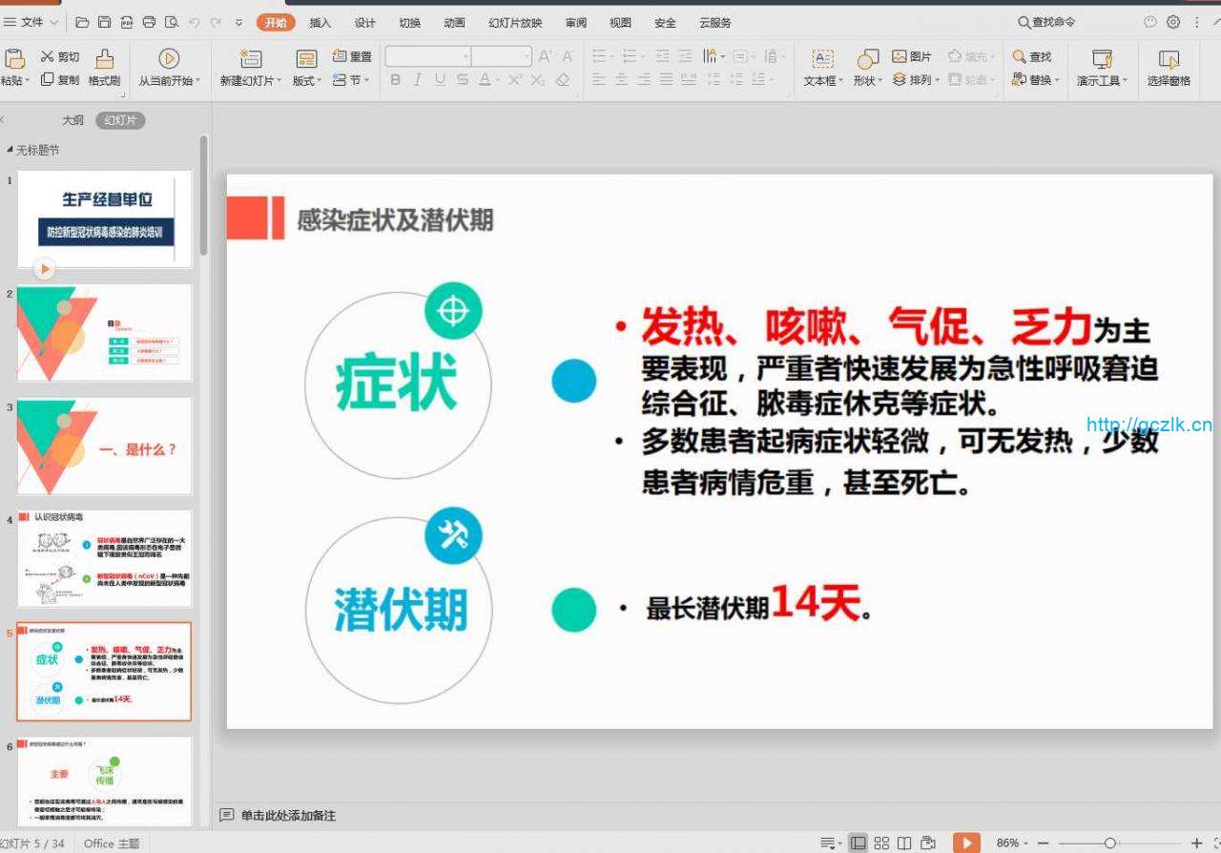The image size is (1221, 853).
Task: Toggle italic text formatting
Action: (418, 80)
